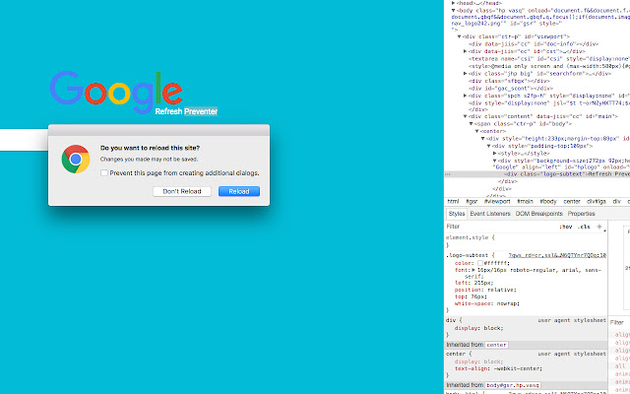The height and width of the screenshot is (394, 630).
Task: Open the Properties tab
Action: [x=581, y=214]
